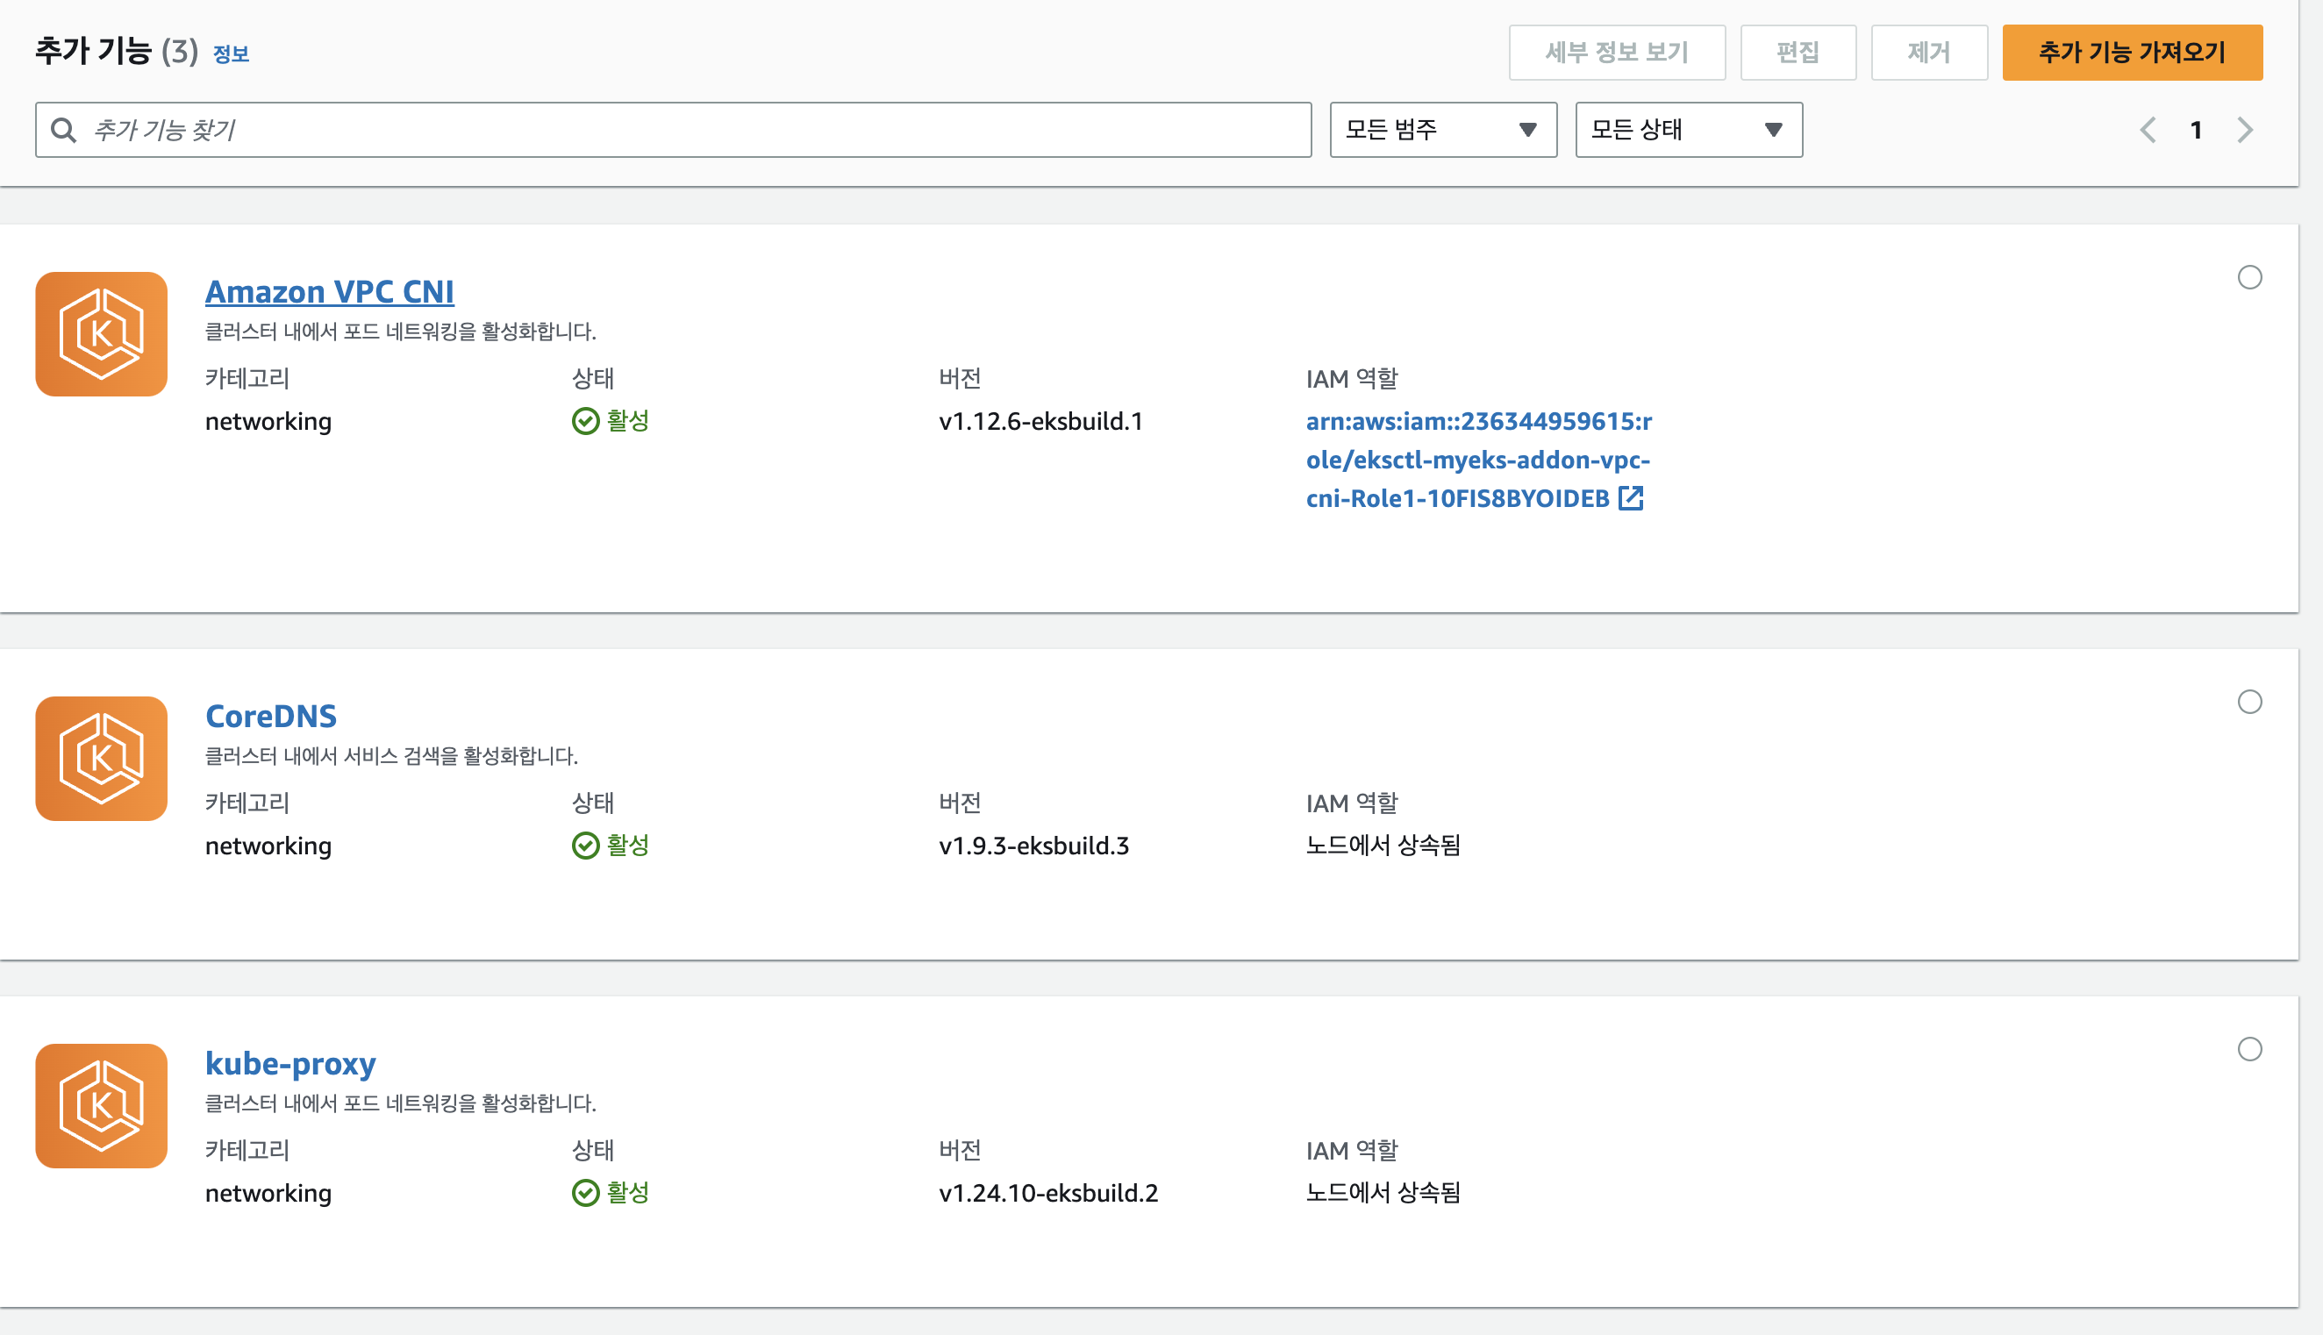Click the 편집 edit button
2323x1335 pixels.
(1798, 53)
